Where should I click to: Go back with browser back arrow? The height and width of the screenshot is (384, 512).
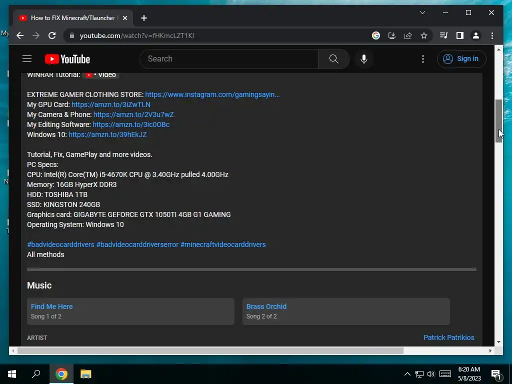click(20, 35)
